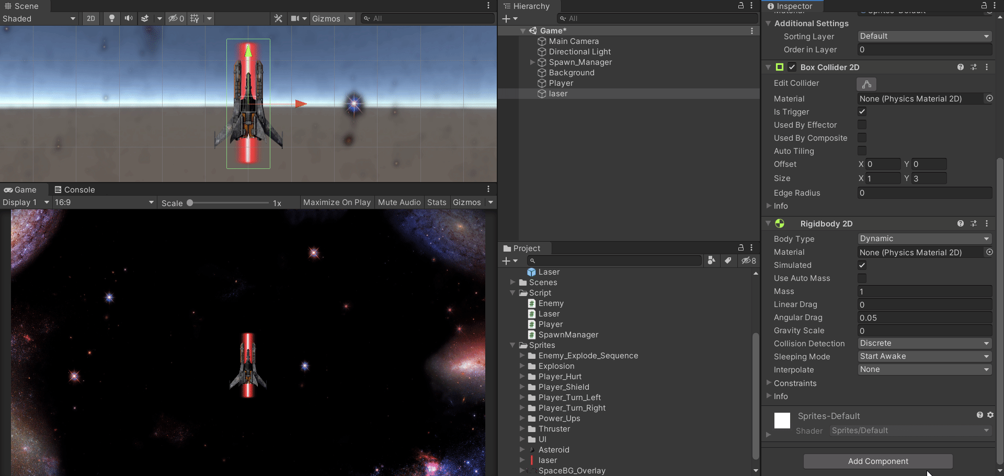The image size is (1004, 476).
Task: Expand the Scenes folder in Project
Action: coord(513,282)
